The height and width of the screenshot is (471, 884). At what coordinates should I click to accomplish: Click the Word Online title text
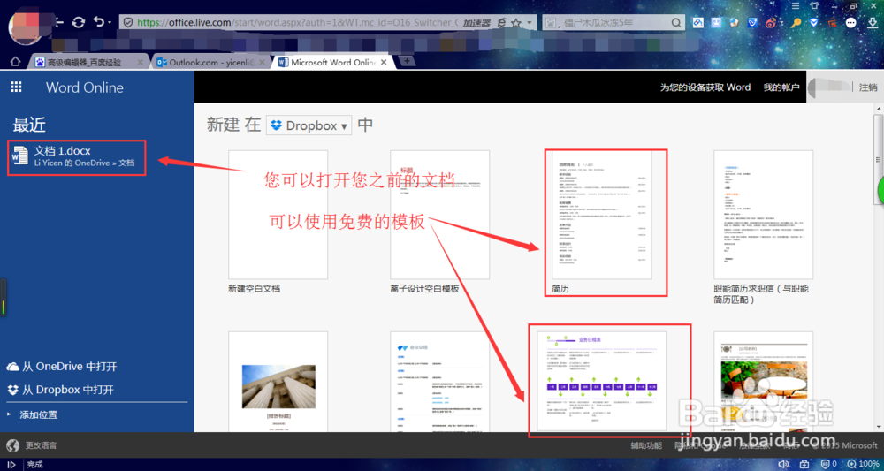pyautogui.click(x=85, y=87)
